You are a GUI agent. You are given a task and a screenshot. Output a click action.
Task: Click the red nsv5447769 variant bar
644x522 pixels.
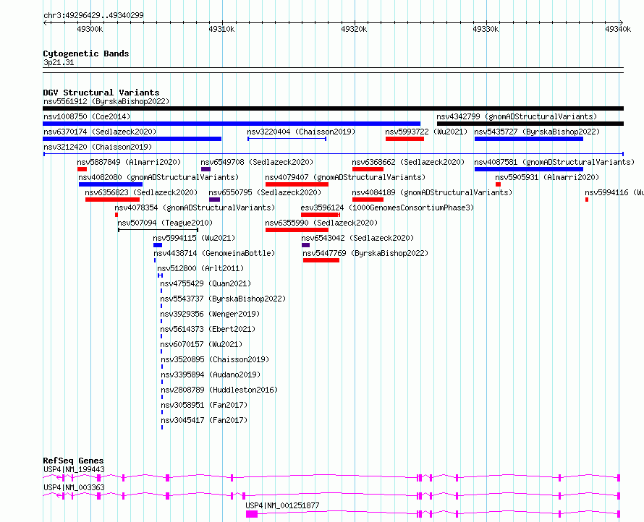[321, 260]
